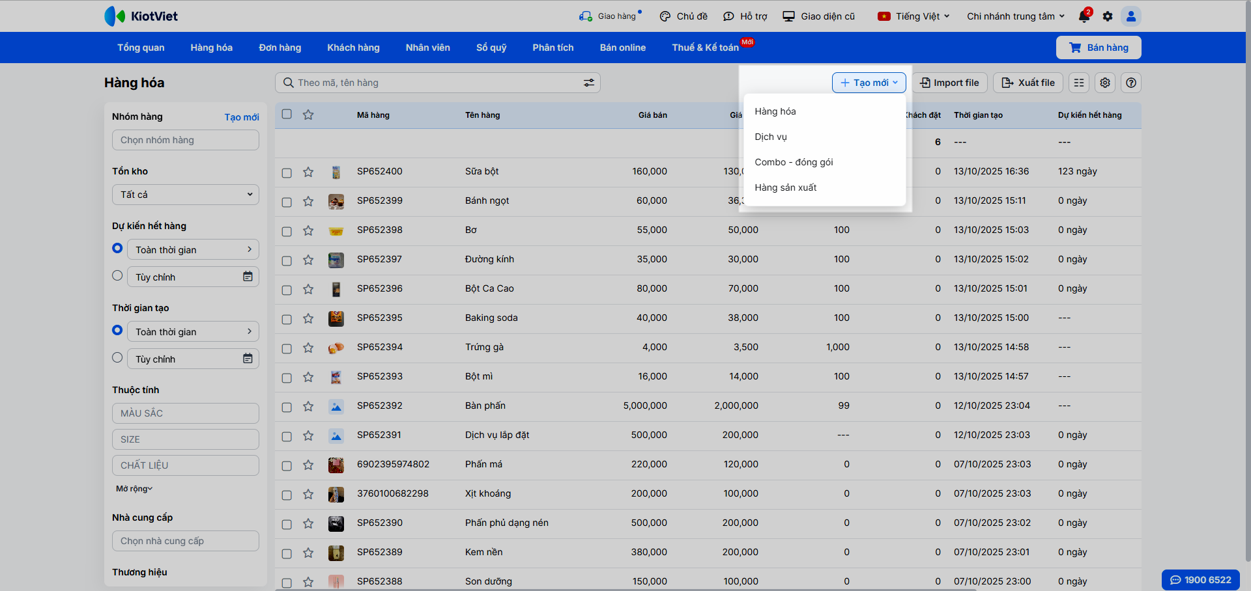Image resolution: width=1251 pixels, height=591 pixels.
Task: Star the Bơ product row
Action: point(308,230)
